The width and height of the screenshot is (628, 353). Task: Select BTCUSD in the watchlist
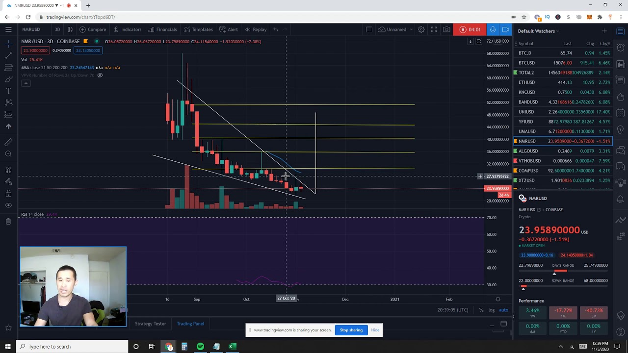click(562, 63)
